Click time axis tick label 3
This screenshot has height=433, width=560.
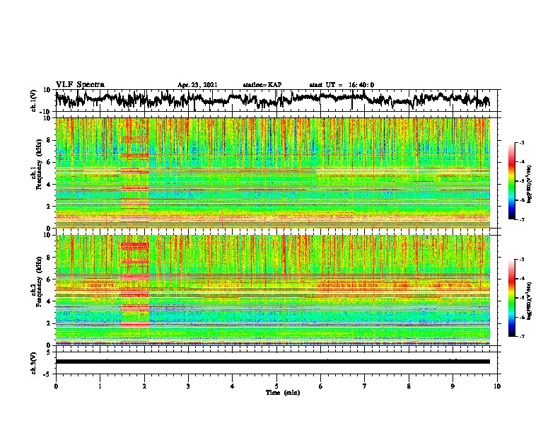(188, 386)
